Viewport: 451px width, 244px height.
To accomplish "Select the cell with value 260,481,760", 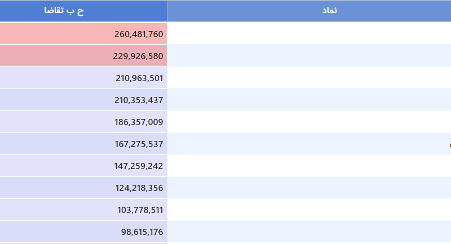I will 83,34.
